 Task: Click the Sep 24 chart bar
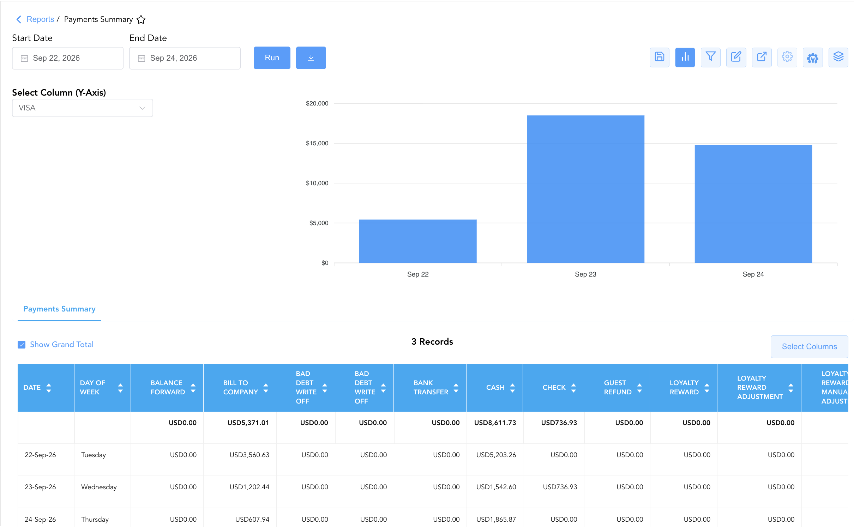pyautogui.click(x=753, y=204)
